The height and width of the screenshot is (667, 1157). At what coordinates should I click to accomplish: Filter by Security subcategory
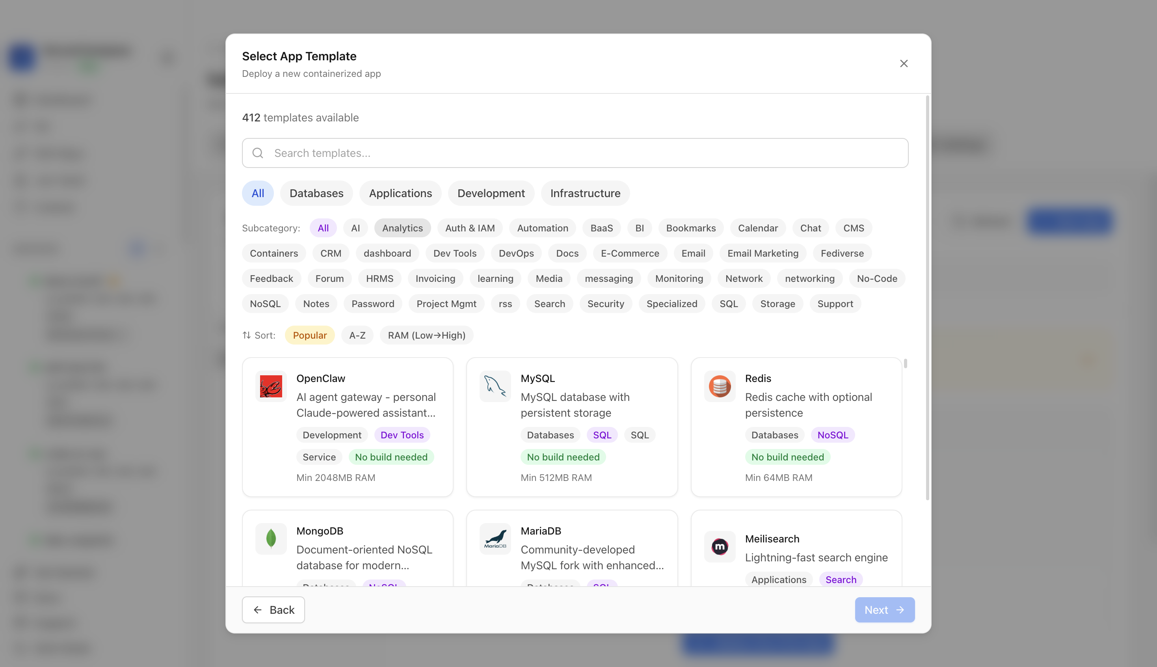[606, 304]
